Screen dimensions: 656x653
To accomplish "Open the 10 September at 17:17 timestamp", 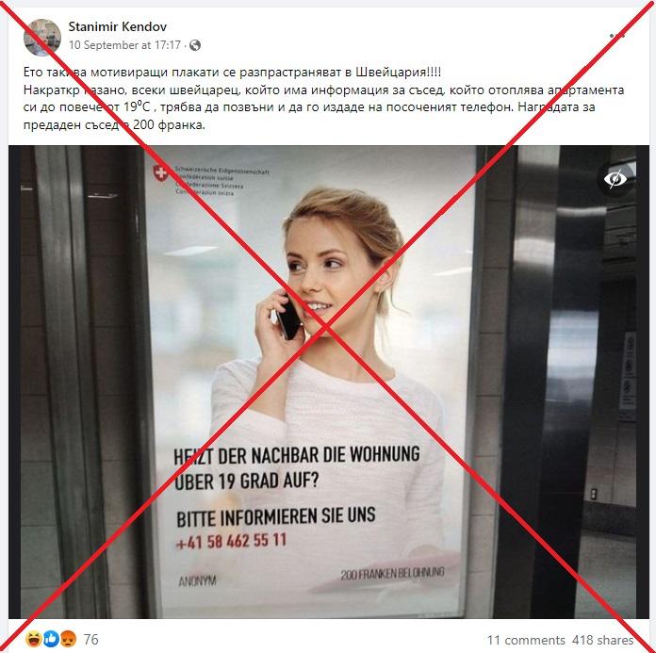I will coord(124,45).
